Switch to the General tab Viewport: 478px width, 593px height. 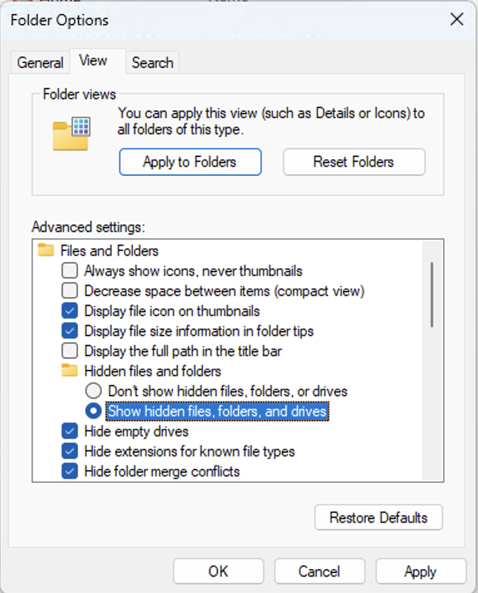point(40,62)
